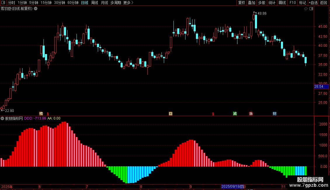The image size is (330, 190).
Task: Click the 2025/09/18/四 date label
Action: tap(232, 186)
